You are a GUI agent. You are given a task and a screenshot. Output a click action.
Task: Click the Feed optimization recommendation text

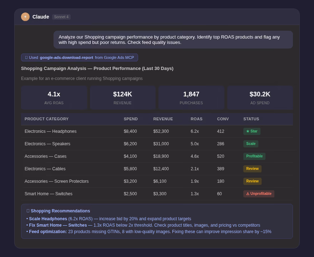coord(150,232)
